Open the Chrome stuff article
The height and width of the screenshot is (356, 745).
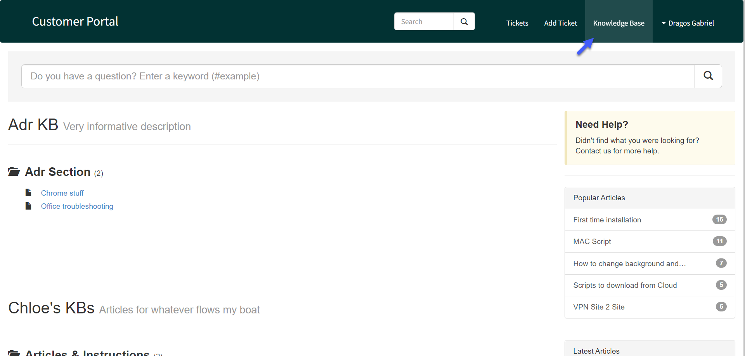tap(62, 193)
